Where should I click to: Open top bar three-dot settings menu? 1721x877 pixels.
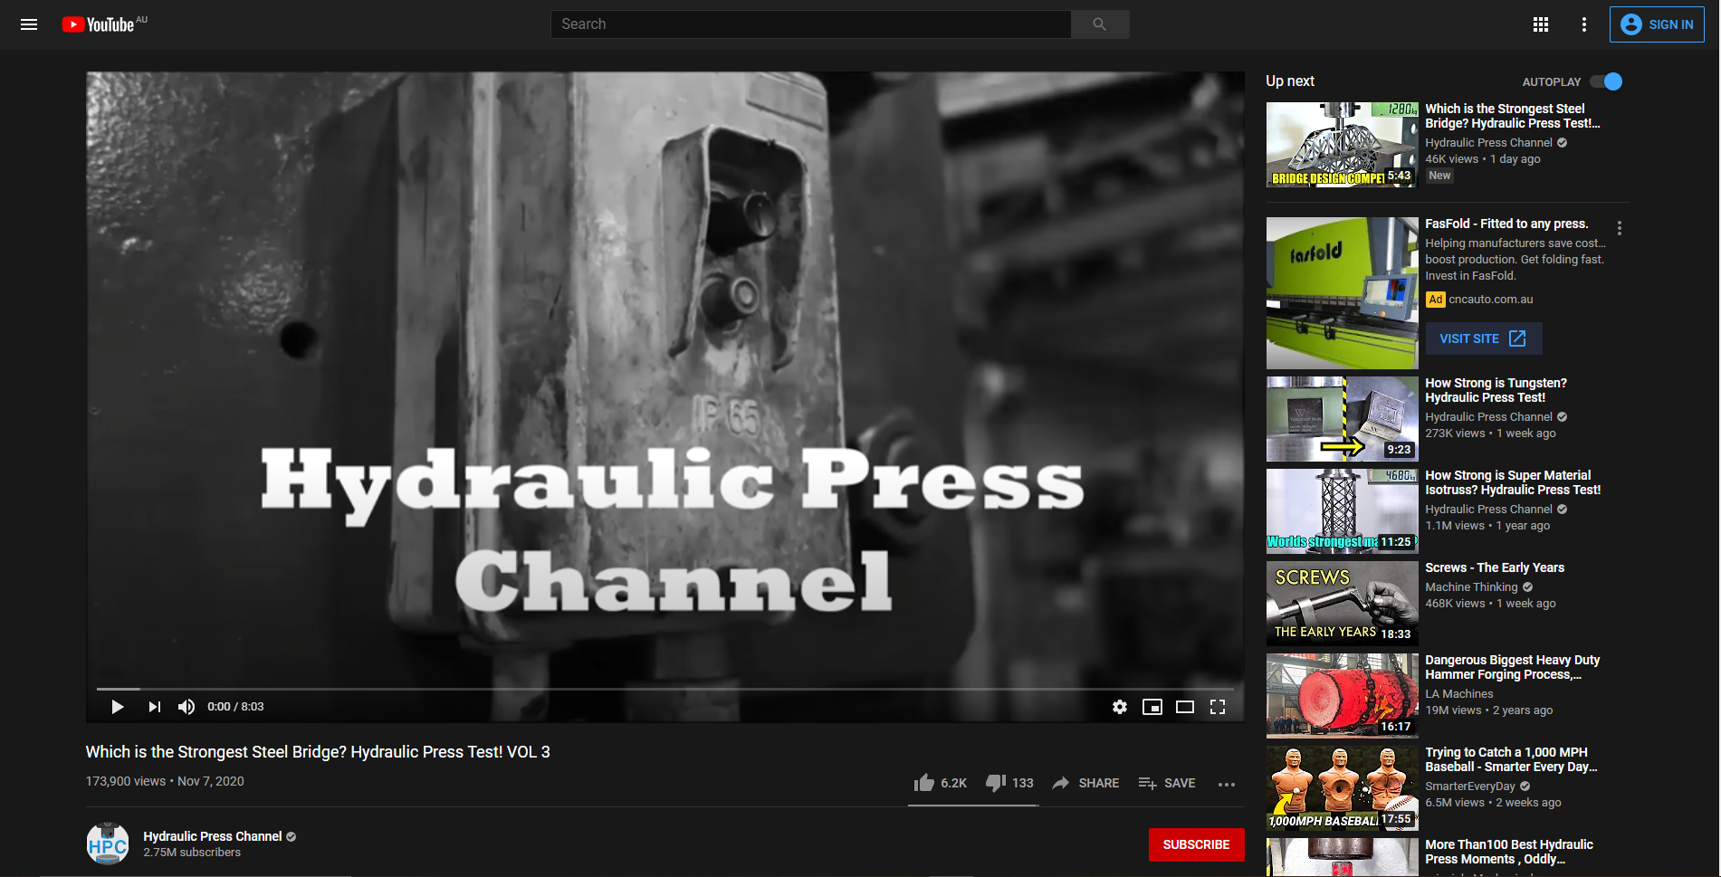(x=1583, y=24)
